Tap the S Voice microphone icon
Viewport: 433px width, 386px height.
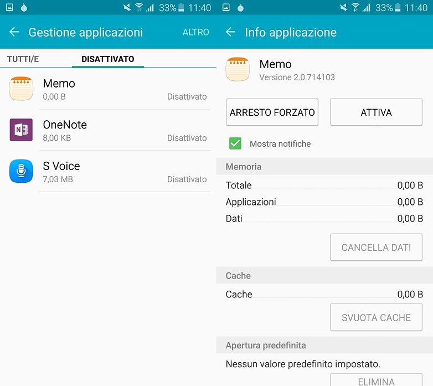click(21, 171)
